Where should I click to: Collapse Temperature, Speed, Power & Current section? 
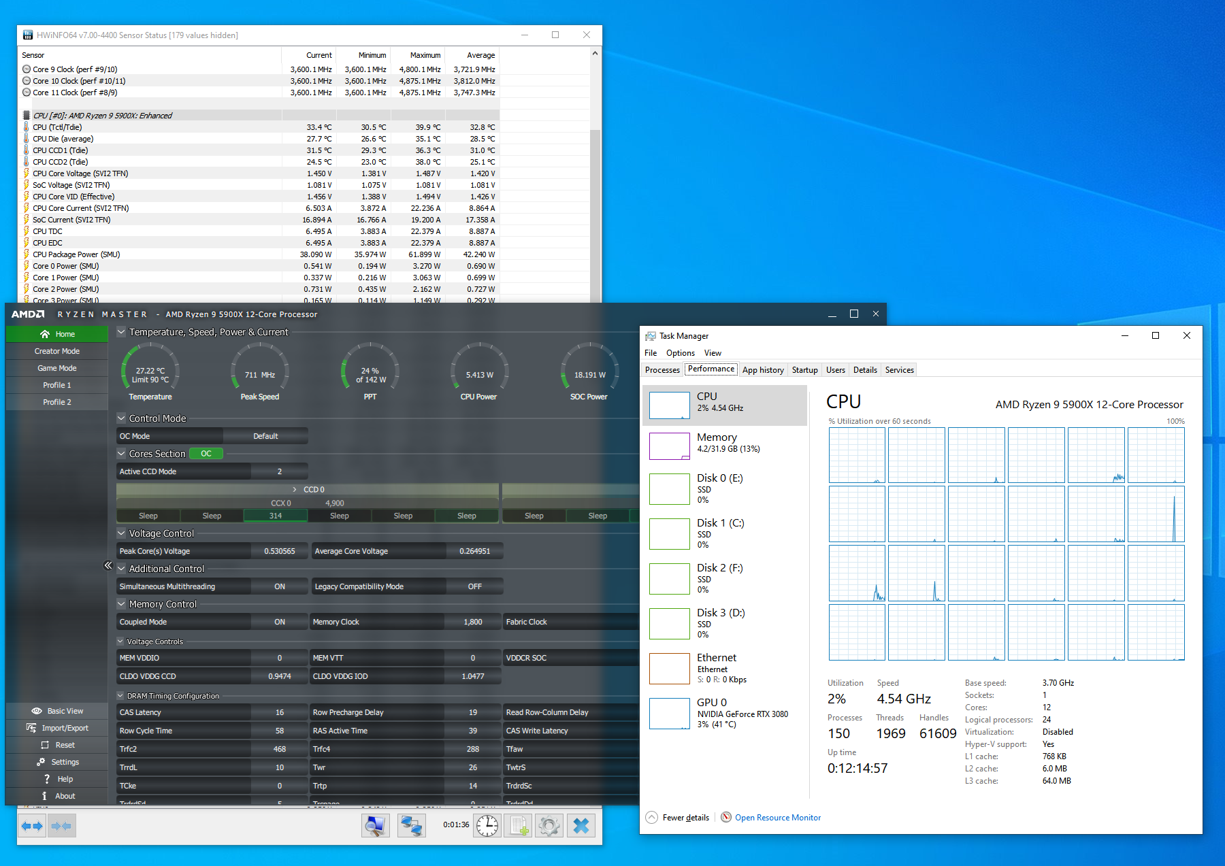click(121, 332)
